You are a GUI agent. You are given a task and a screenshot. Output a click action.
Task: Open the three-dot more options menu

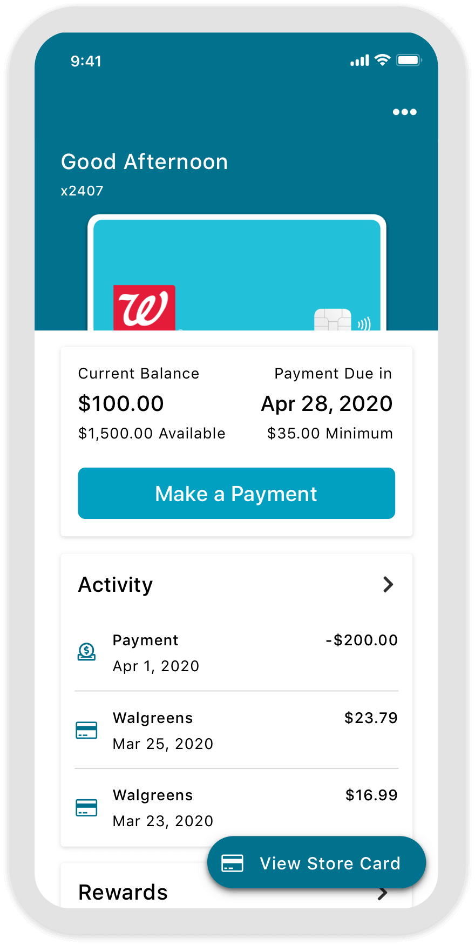[x=404, y=112]
